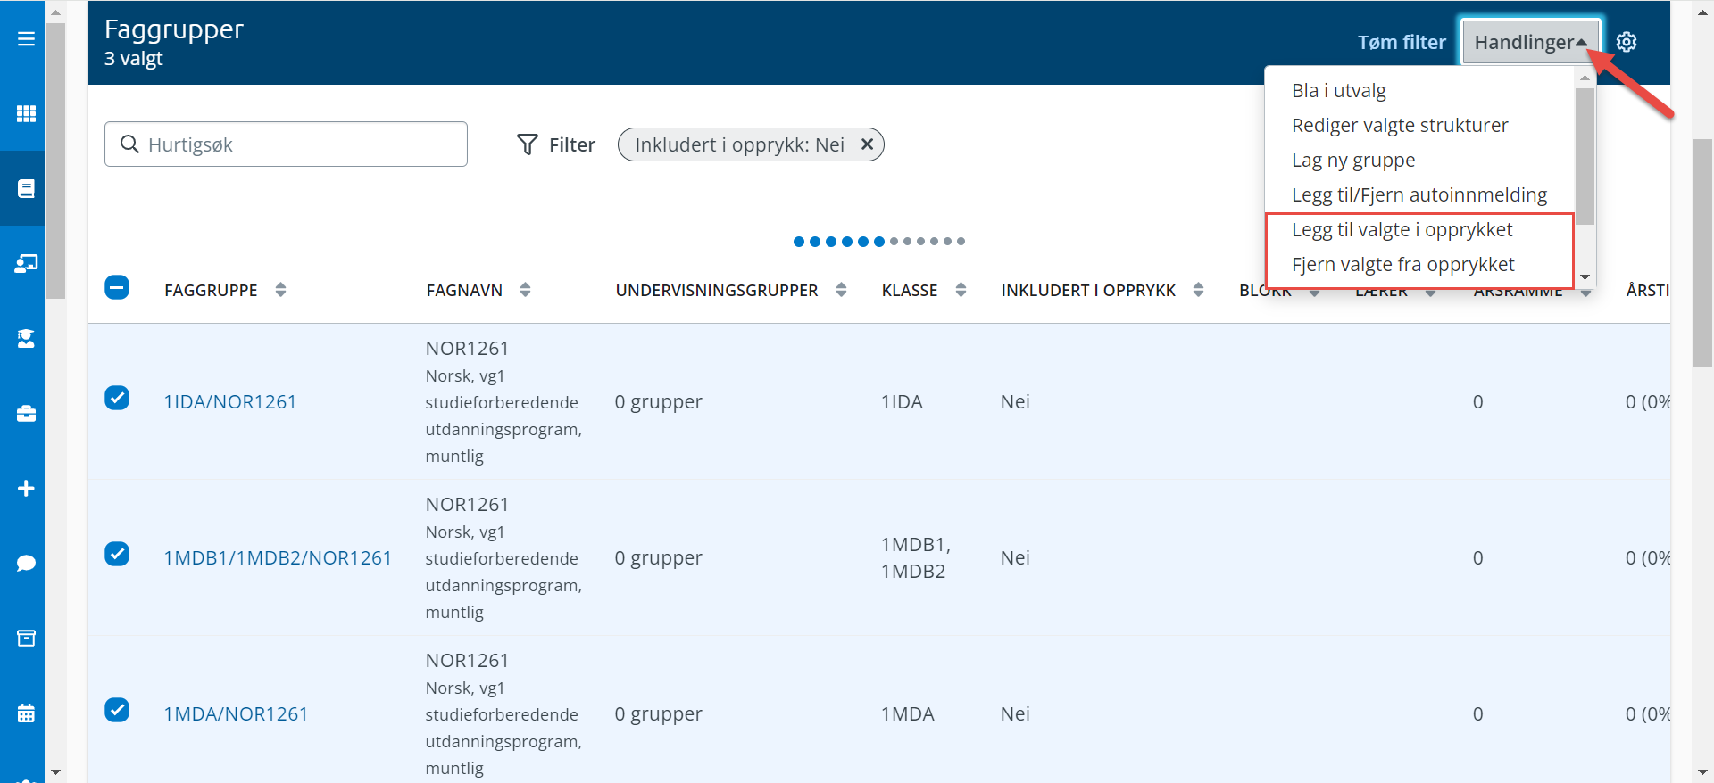The width and height of the screenshot is (1714, 783).
Task: Open table settings gear icon
Action: (1627, 42)
